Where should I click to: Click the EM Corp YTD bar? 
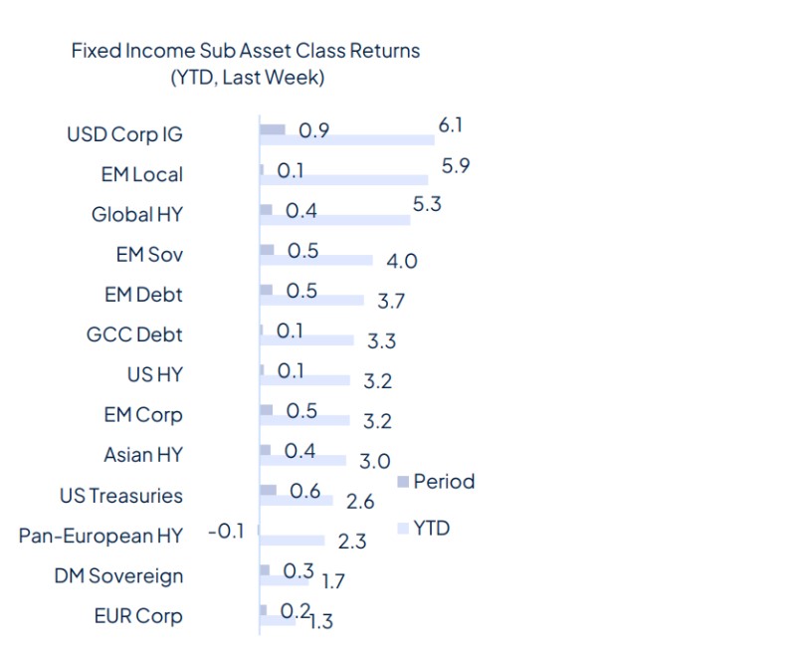coord(304,420)
